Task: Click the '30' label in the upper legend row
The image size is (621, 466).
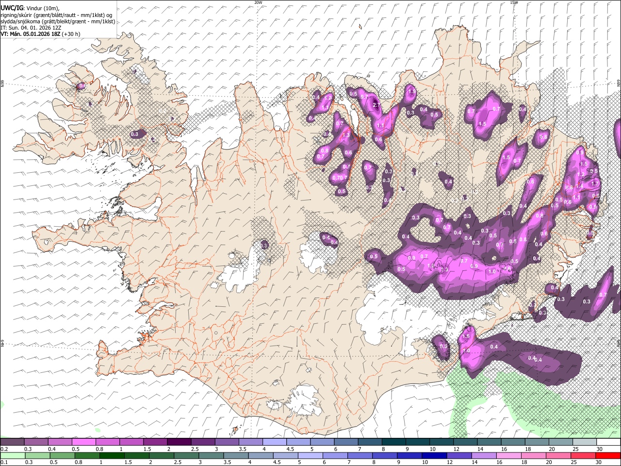Action: click(x=600, y=449)
